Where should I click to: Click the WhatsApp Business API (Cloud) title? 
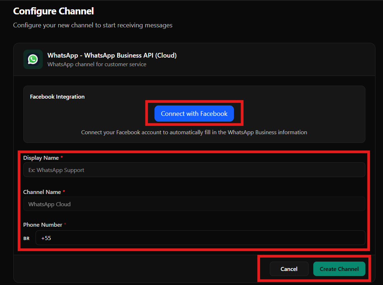click(x=112, y=55)
